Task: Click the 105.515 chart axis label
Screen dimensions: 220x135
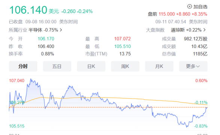Action: point(17,126)
